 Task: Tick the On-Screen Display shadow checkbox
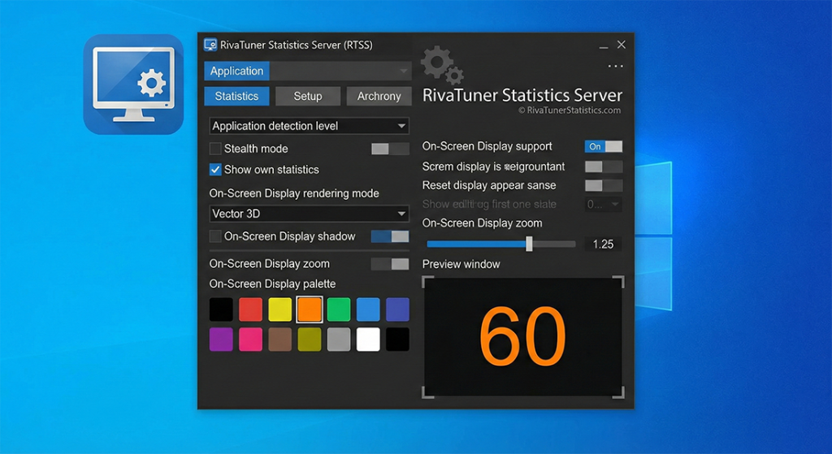[215, 236]
